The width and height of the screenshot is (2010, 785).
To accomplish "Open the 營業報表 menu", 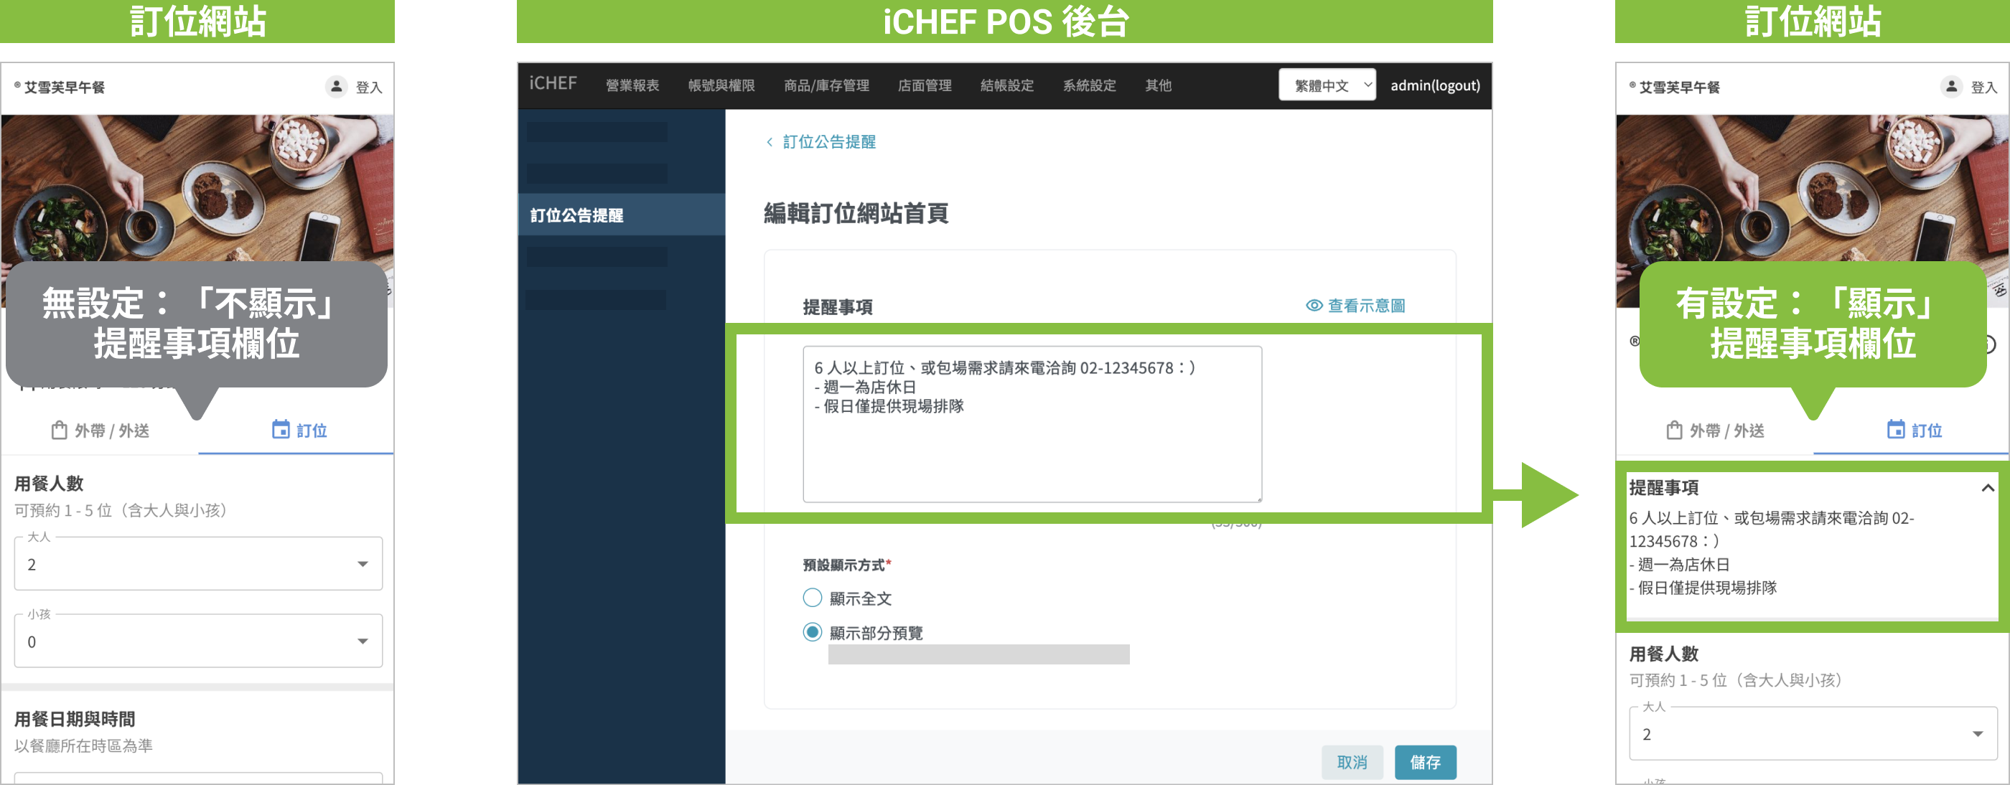I will click(632, 85).
